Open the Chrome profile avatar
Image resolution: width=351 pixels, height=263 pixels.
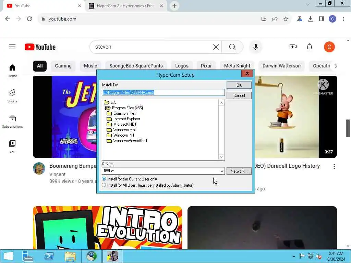point(332,19)
